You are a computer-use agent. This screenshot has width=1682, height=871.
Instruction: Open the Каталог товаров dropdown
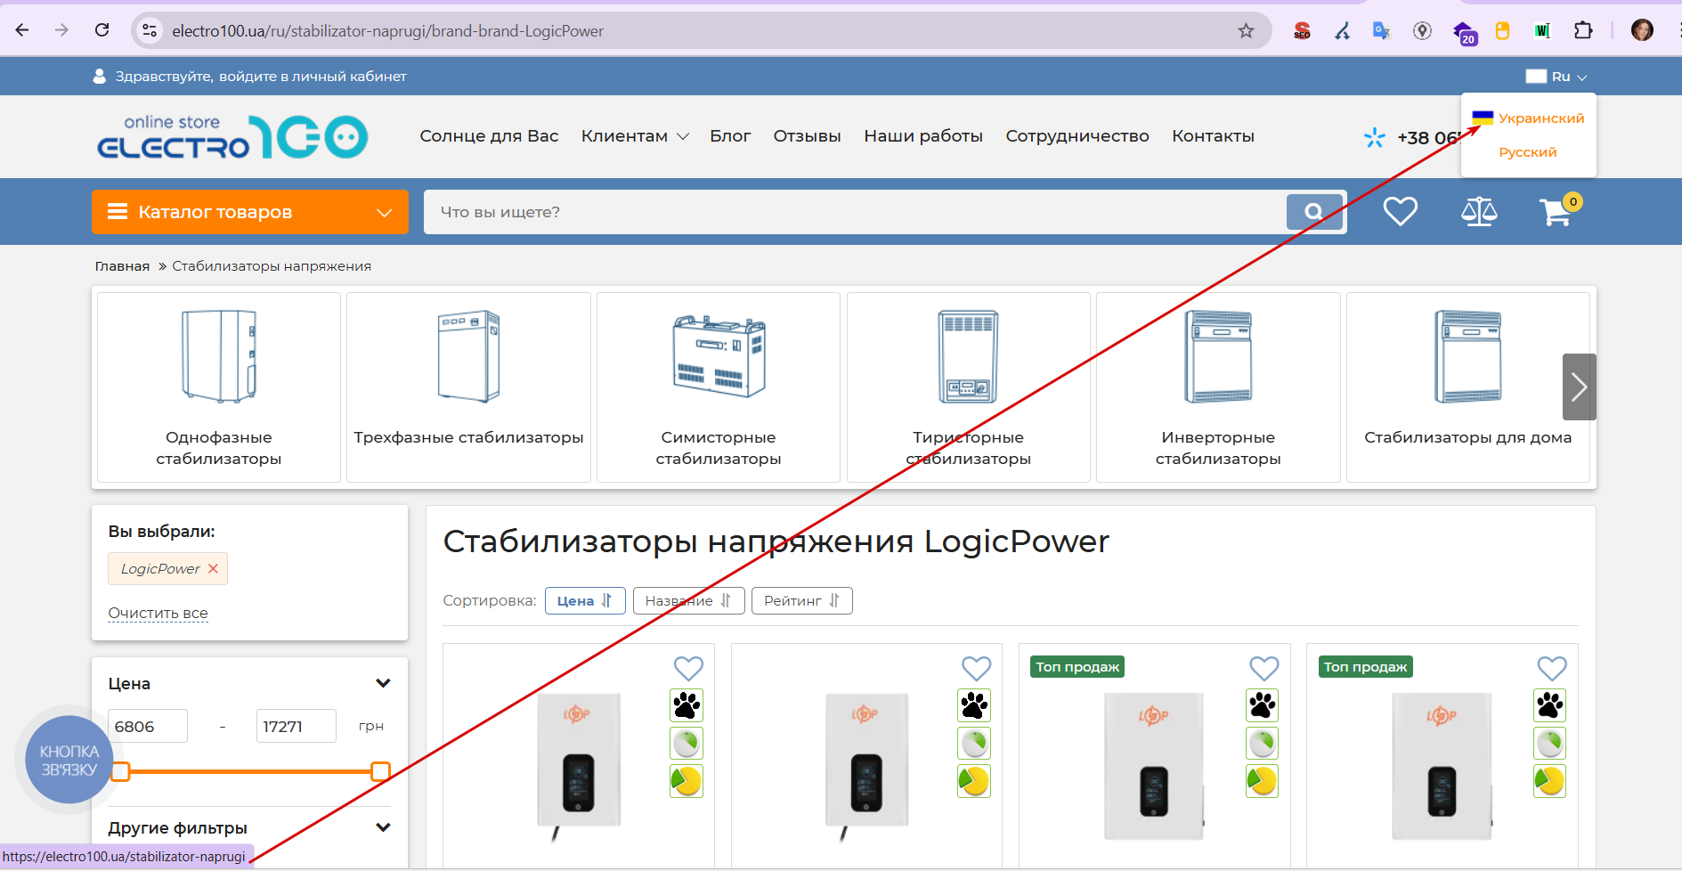point(250,212)
